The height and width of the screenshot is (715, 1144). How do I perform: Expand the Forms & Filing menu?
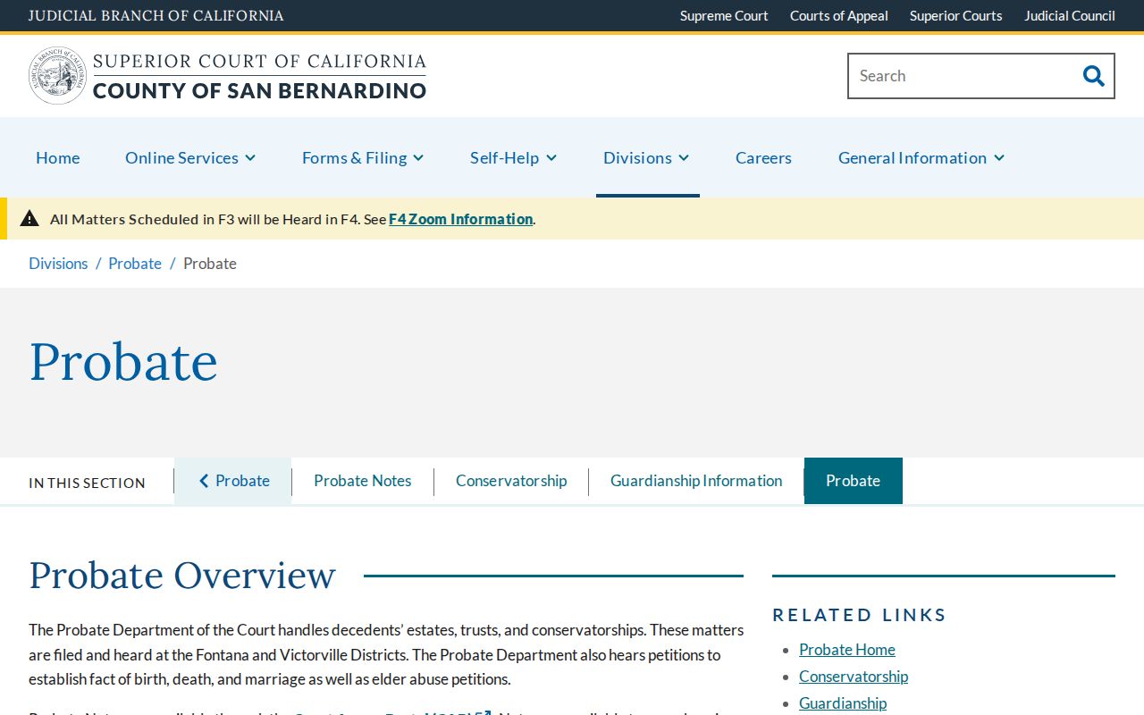click(x=363, y=157)
